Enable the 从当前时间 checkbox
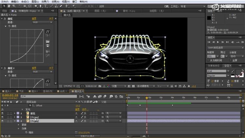Image resolution: width=245 pixels, height=138 pixels. coord(208,60)
